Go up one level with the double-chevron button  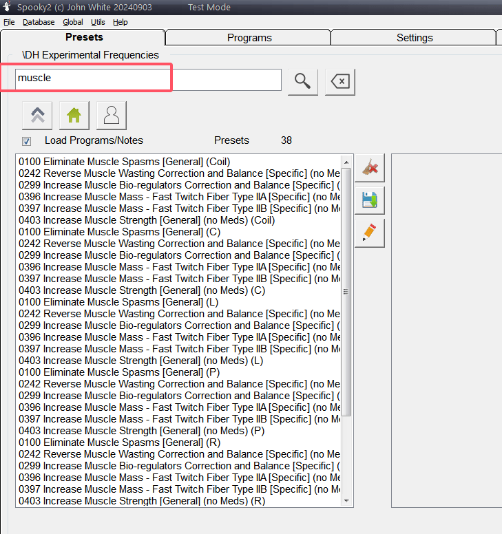point(37,115)
